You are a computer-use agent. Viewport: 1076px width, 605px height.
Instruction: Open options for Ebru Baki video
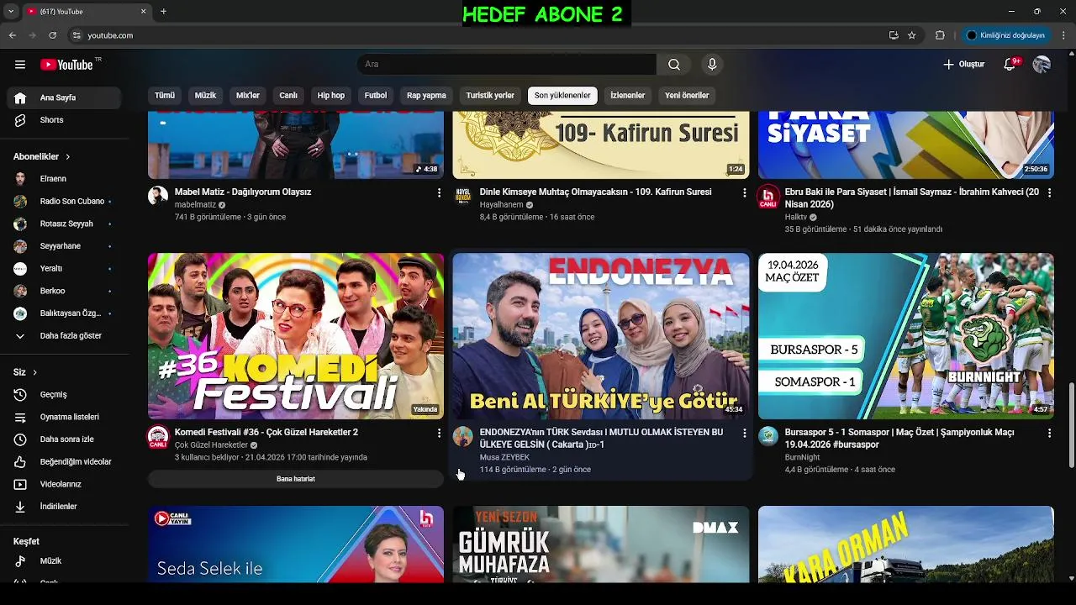1049,193
